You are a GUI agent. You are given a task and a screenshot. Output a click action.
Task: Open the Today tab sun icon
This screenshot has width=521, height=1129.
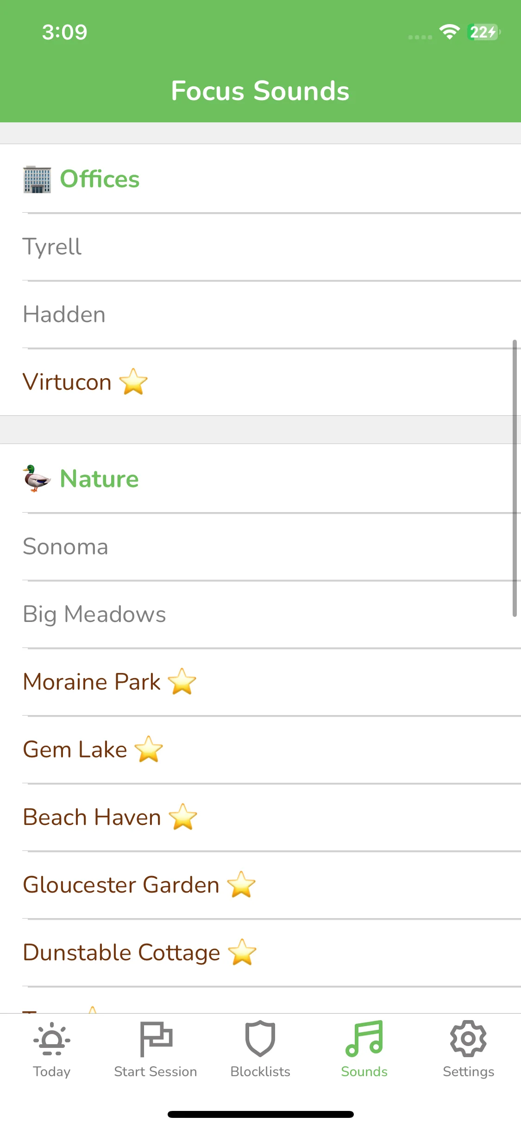52,1039
